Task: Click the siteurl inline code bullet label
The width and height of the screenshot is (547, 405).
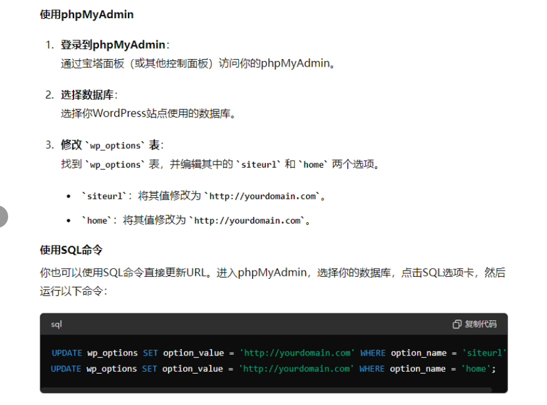Action: [x=104, y=196]
